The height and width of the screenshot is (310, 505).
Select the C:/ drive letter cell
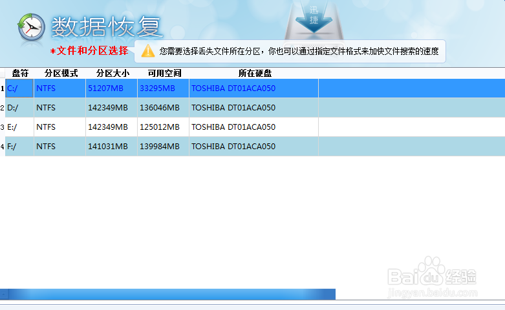[x=19, y=88]
